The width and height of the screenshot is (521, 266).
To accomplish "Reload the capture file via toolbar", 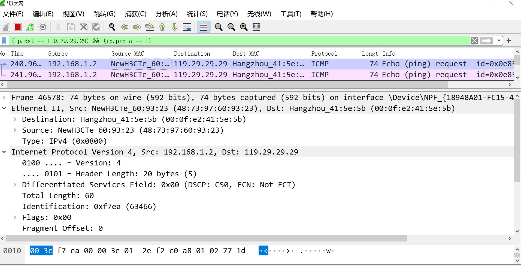I will point(96,27).
